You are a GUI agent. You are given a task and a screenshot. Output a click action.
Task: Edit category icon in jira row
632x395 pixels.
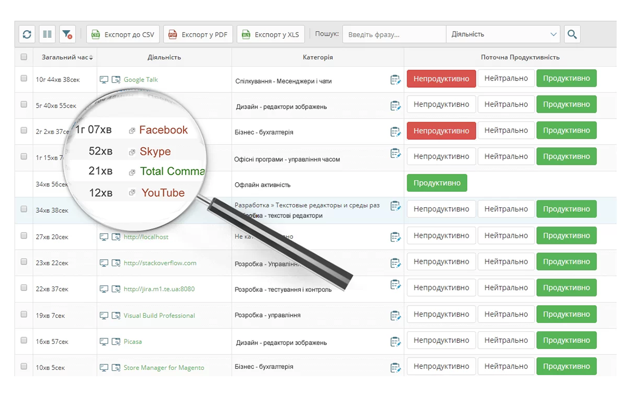[x=395, y=284]
